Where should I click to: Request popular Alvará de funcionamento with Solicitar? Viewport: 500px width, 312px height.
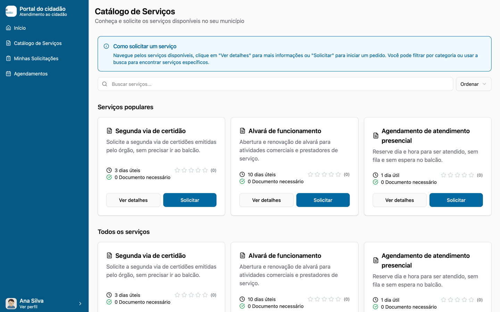pos(323,200)
